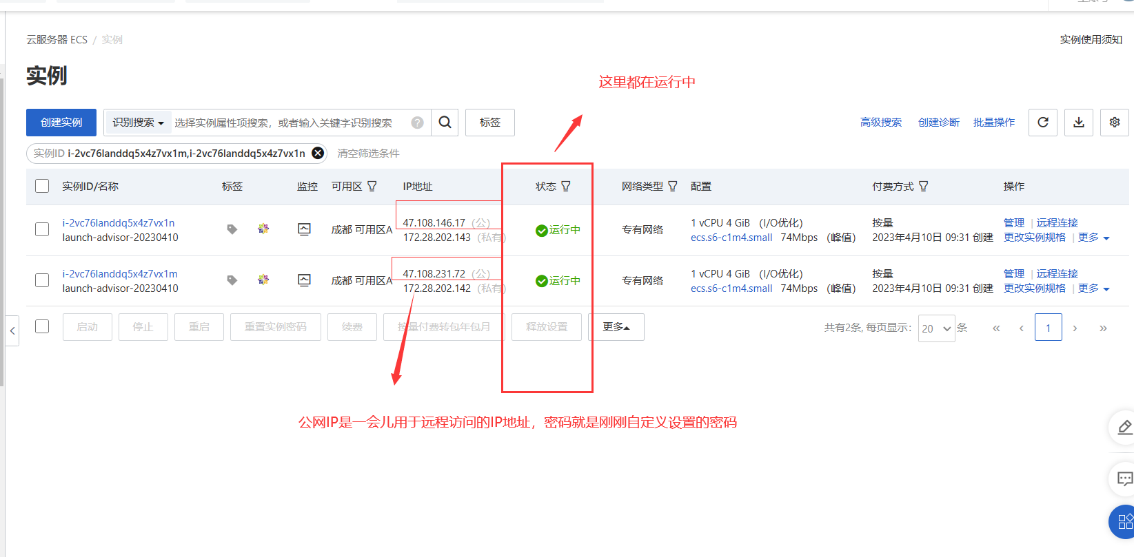This screenshot has height=557, width=1134.
Task: Click the 续费 renew button
Action: (352, 327)
